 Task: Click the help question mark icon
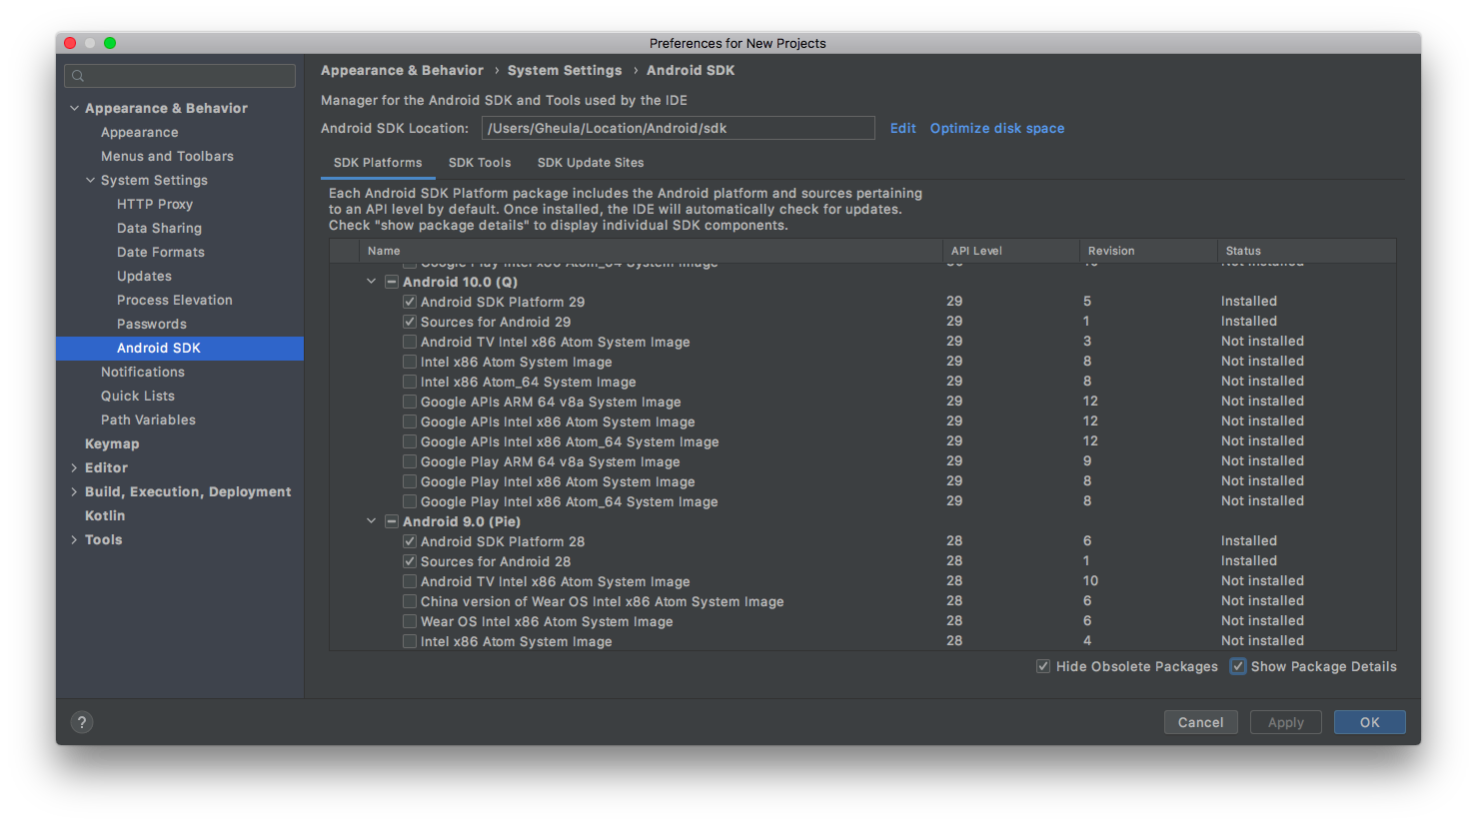click(x=82, y=722)
